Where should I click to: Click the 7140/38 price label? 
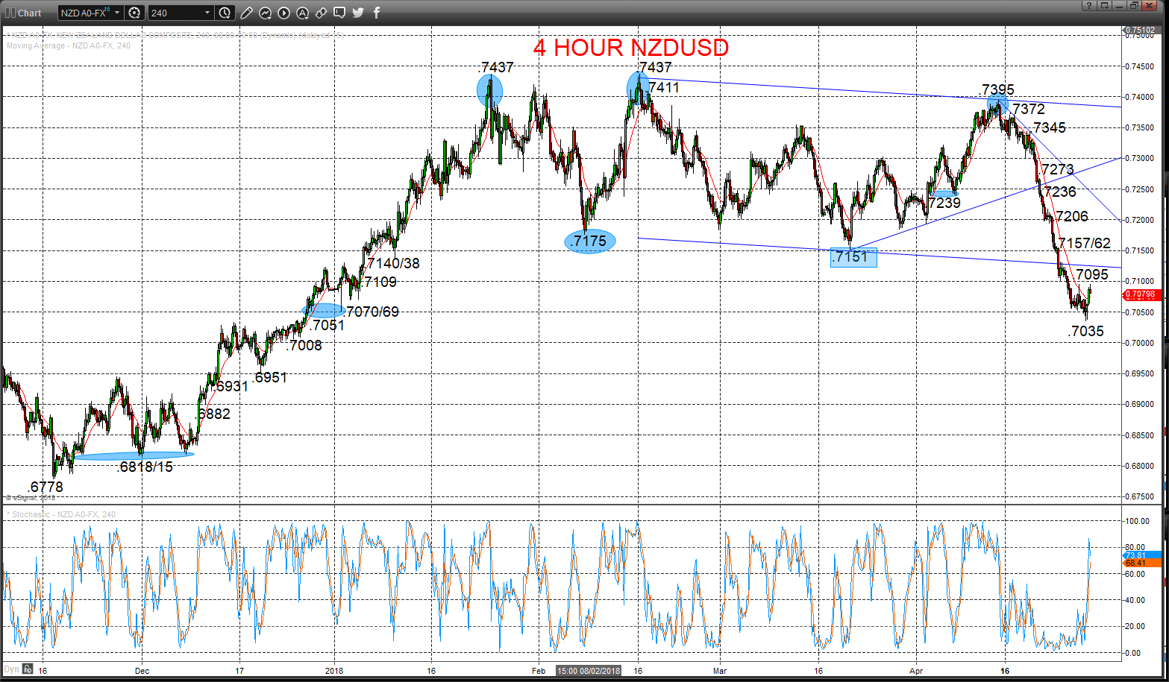pyautogui.click(x=393, y=263)
